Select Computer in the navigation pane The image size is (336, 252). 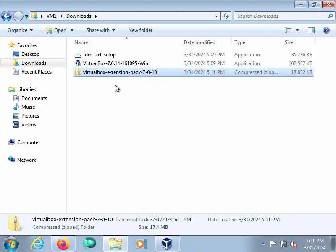tap(29, 142)
